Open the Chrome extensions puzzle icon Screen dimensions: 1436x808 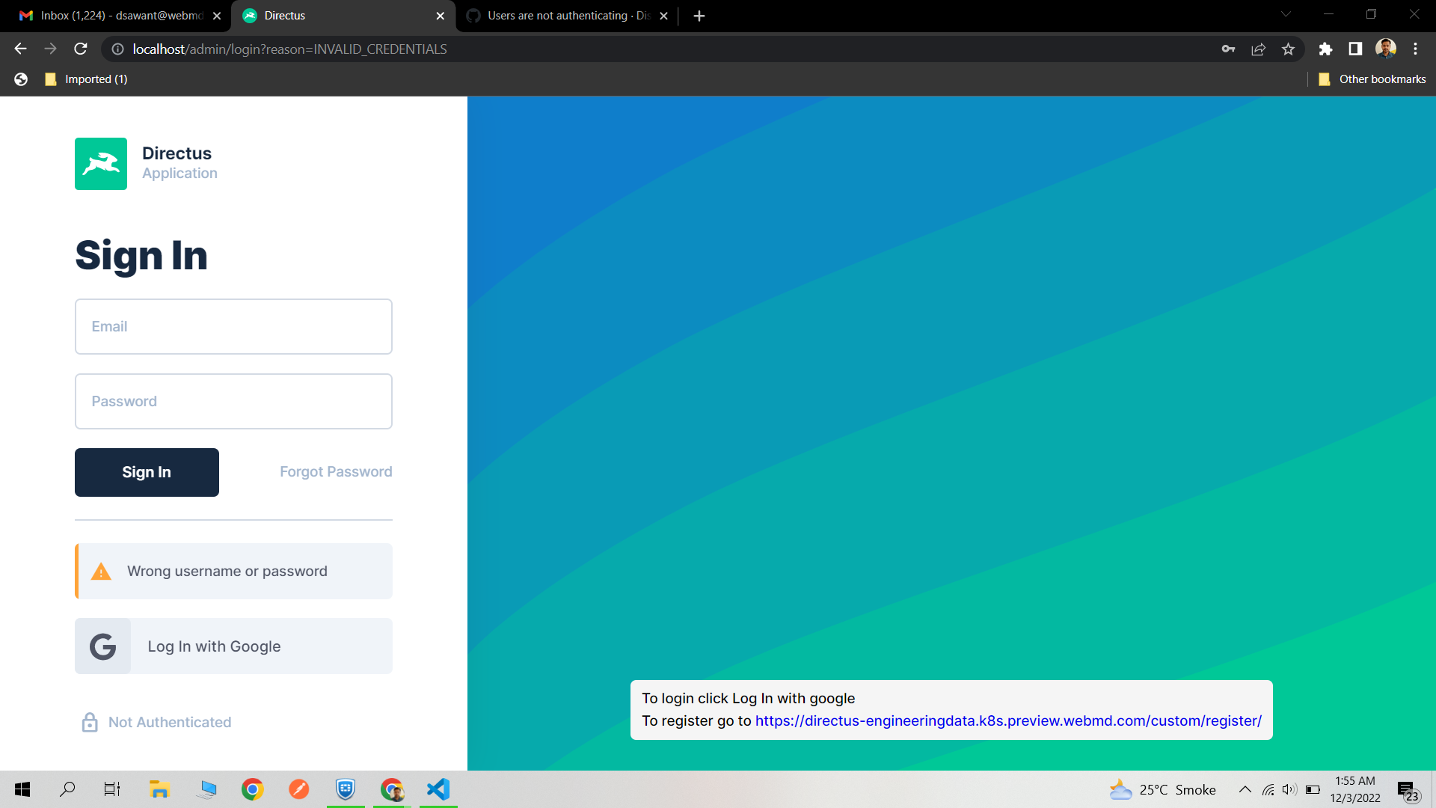pyautogui.click(x=1325, y=49)
